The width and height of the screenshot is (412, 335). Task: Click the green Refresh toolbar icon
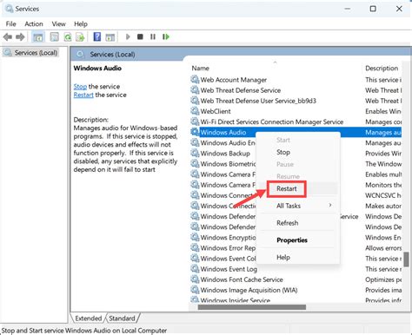coord(68,37)
